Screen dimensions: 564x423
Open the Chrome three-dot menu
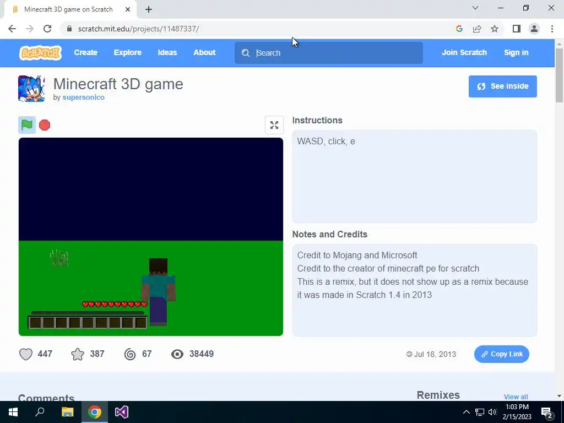[552, 29]
